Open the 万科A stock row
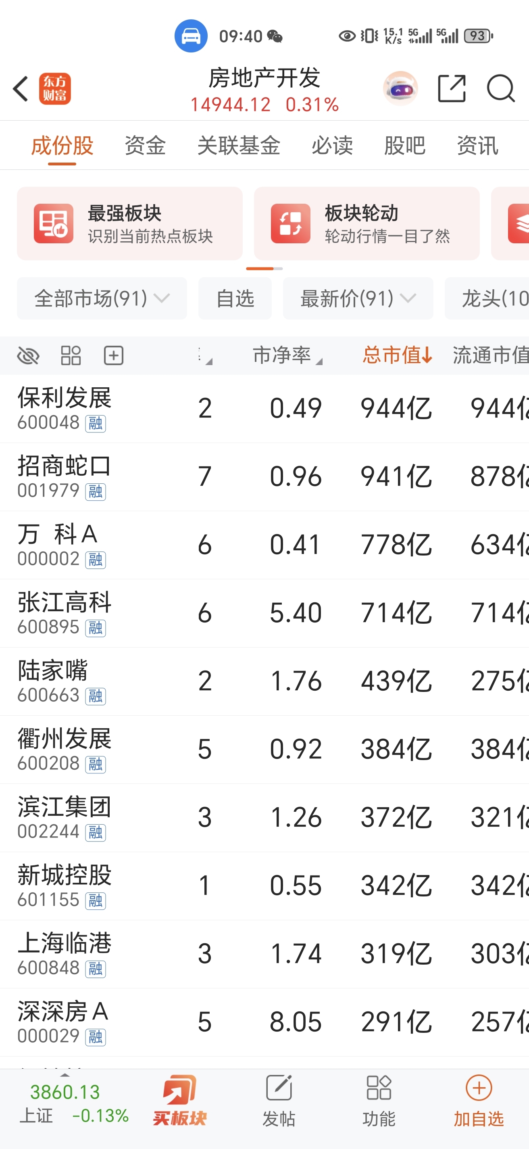The height and width of the screenshot is (1149, 529). click(264, 545)
